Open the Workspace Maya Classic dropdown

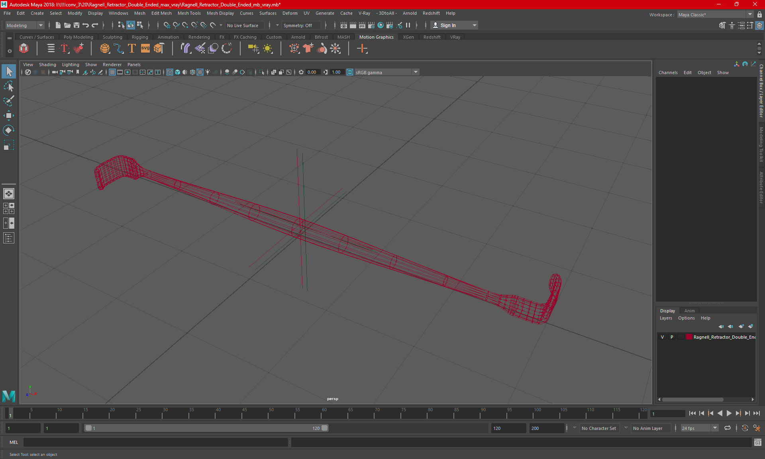(x=715, y=14)
